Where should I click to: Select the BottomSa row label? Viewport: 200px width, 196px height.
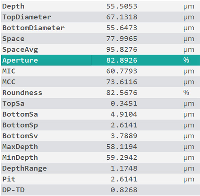[x=20, y=114]
